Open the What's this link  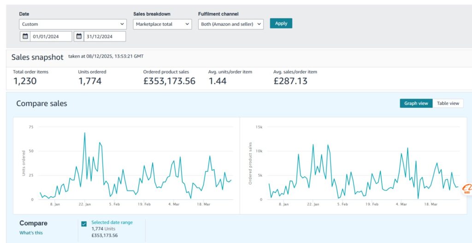pos(31,233)
